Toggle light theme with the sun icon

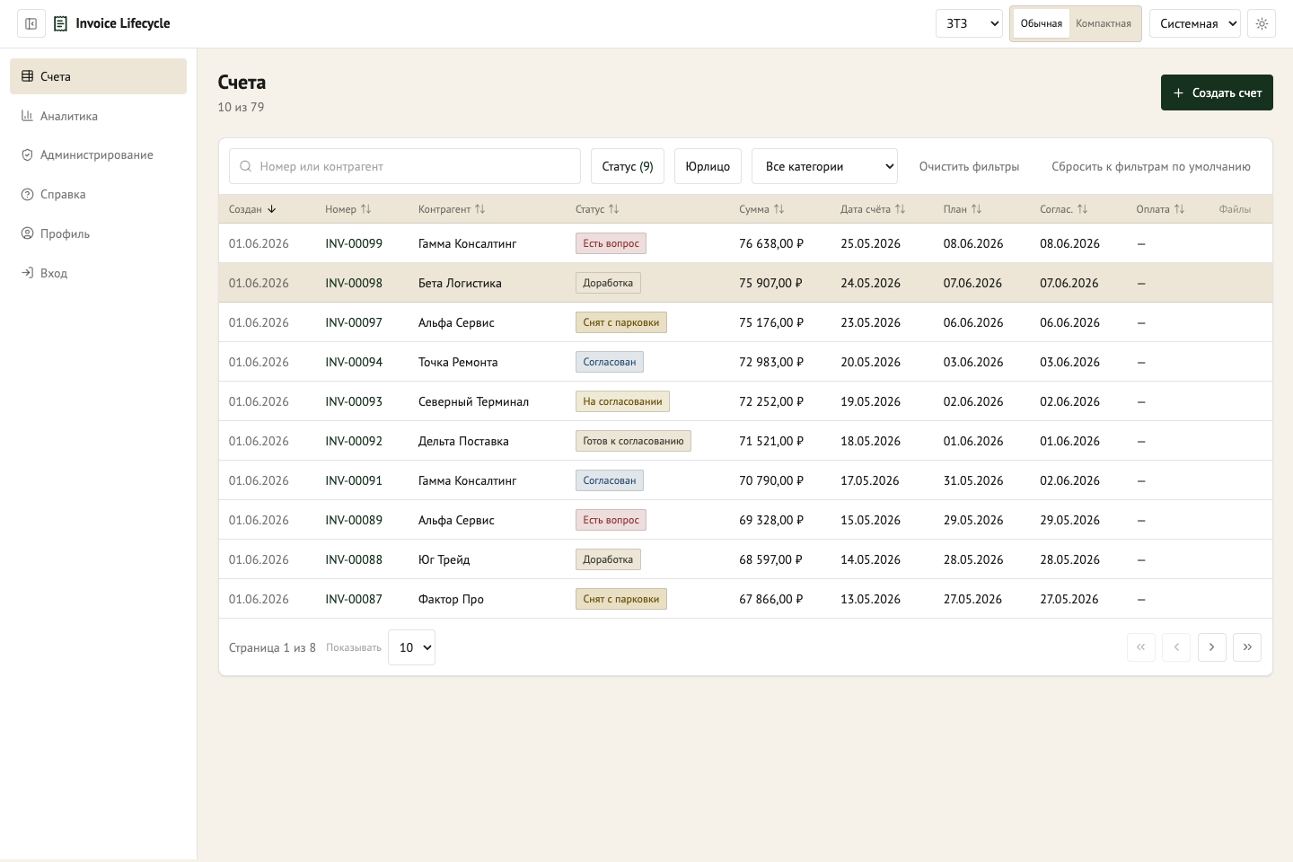click(x=1262, y=23)
